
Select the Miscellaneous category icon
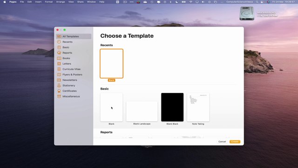point(59,97)
